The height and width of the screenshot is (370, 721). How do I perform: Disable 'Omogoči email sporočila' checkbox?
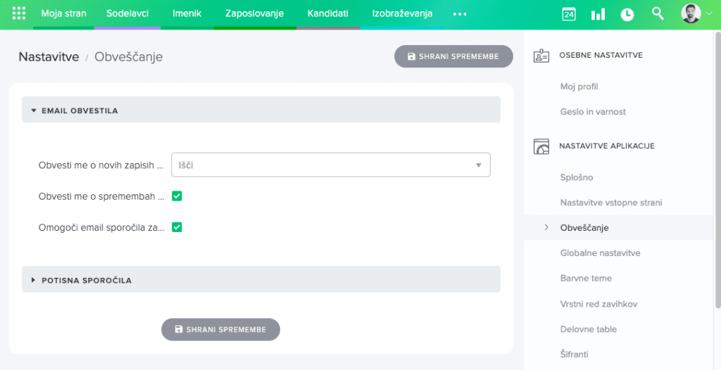point(177,227)
